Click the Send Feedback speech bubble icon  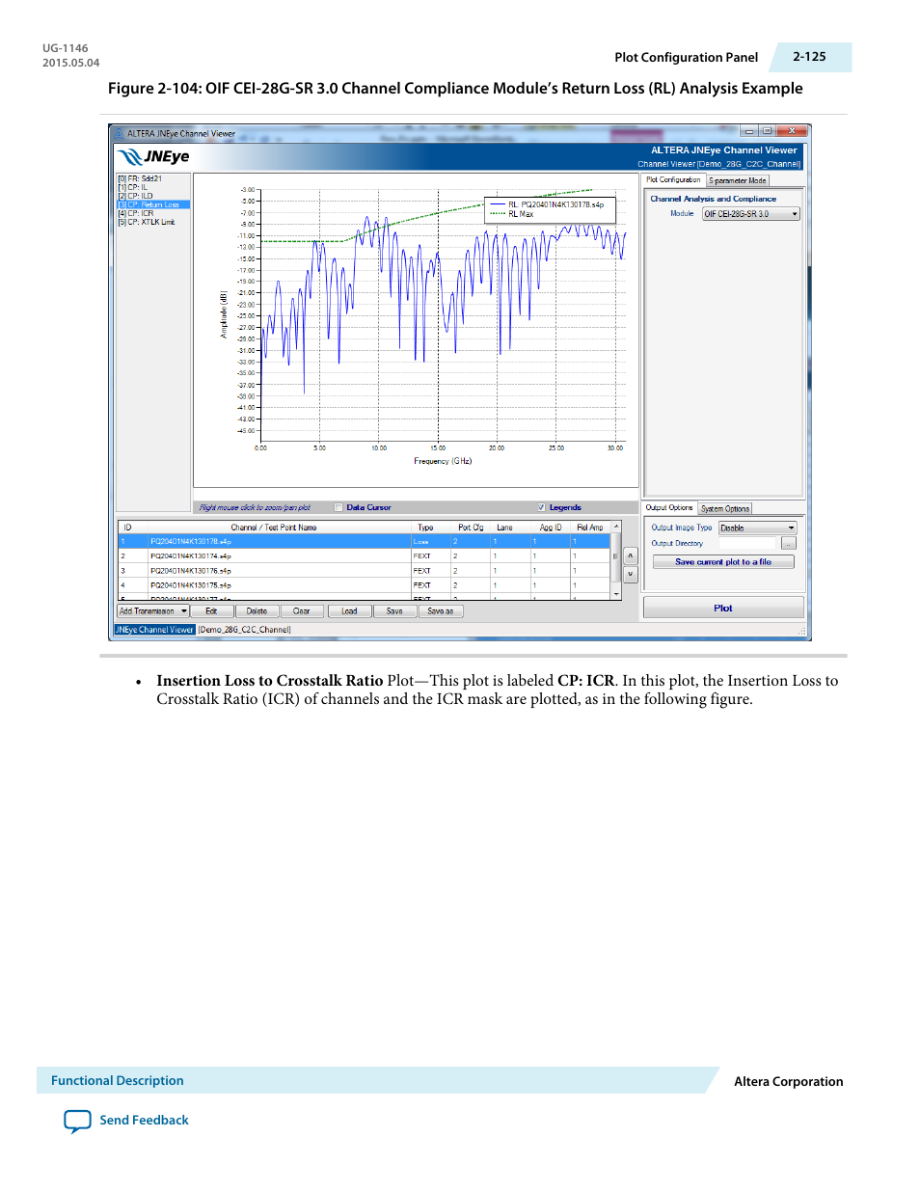(77, 1122)
